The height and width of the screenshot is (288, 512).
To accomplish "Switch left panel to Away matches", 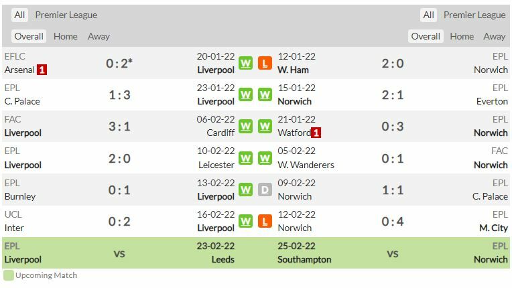I will 99,36.
